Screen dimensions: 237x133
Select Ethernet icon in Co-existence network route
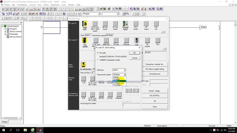119,94
